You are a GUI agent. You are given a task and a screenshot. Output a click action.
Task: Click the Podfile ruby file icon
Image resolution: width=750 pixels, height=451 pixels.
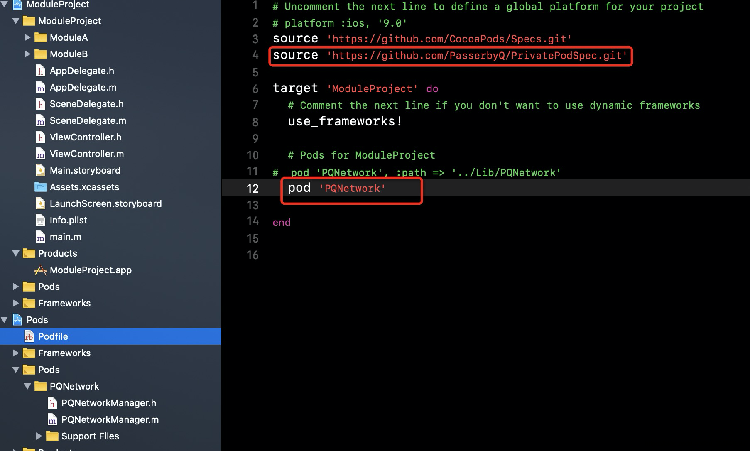(x=29, y=336)
